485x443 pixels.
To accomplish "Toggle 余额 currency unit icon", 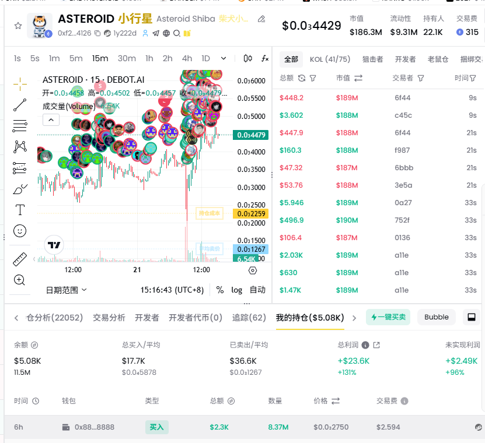I will [34, 345].
